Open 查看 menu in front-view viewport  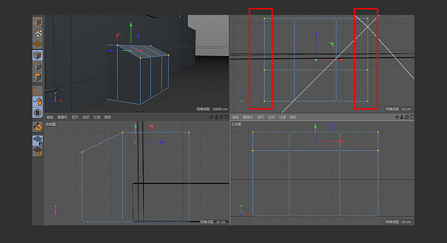click(x=235, y=117)
